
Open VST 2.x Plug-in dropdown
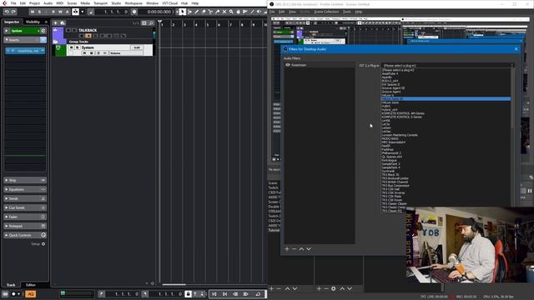(x=447, y=65)
